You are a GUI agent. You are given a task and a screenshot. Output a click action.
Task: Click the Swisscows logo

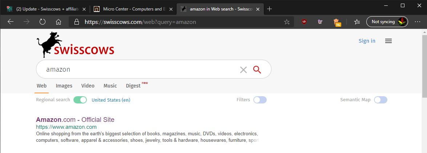[x=76, y=45]
